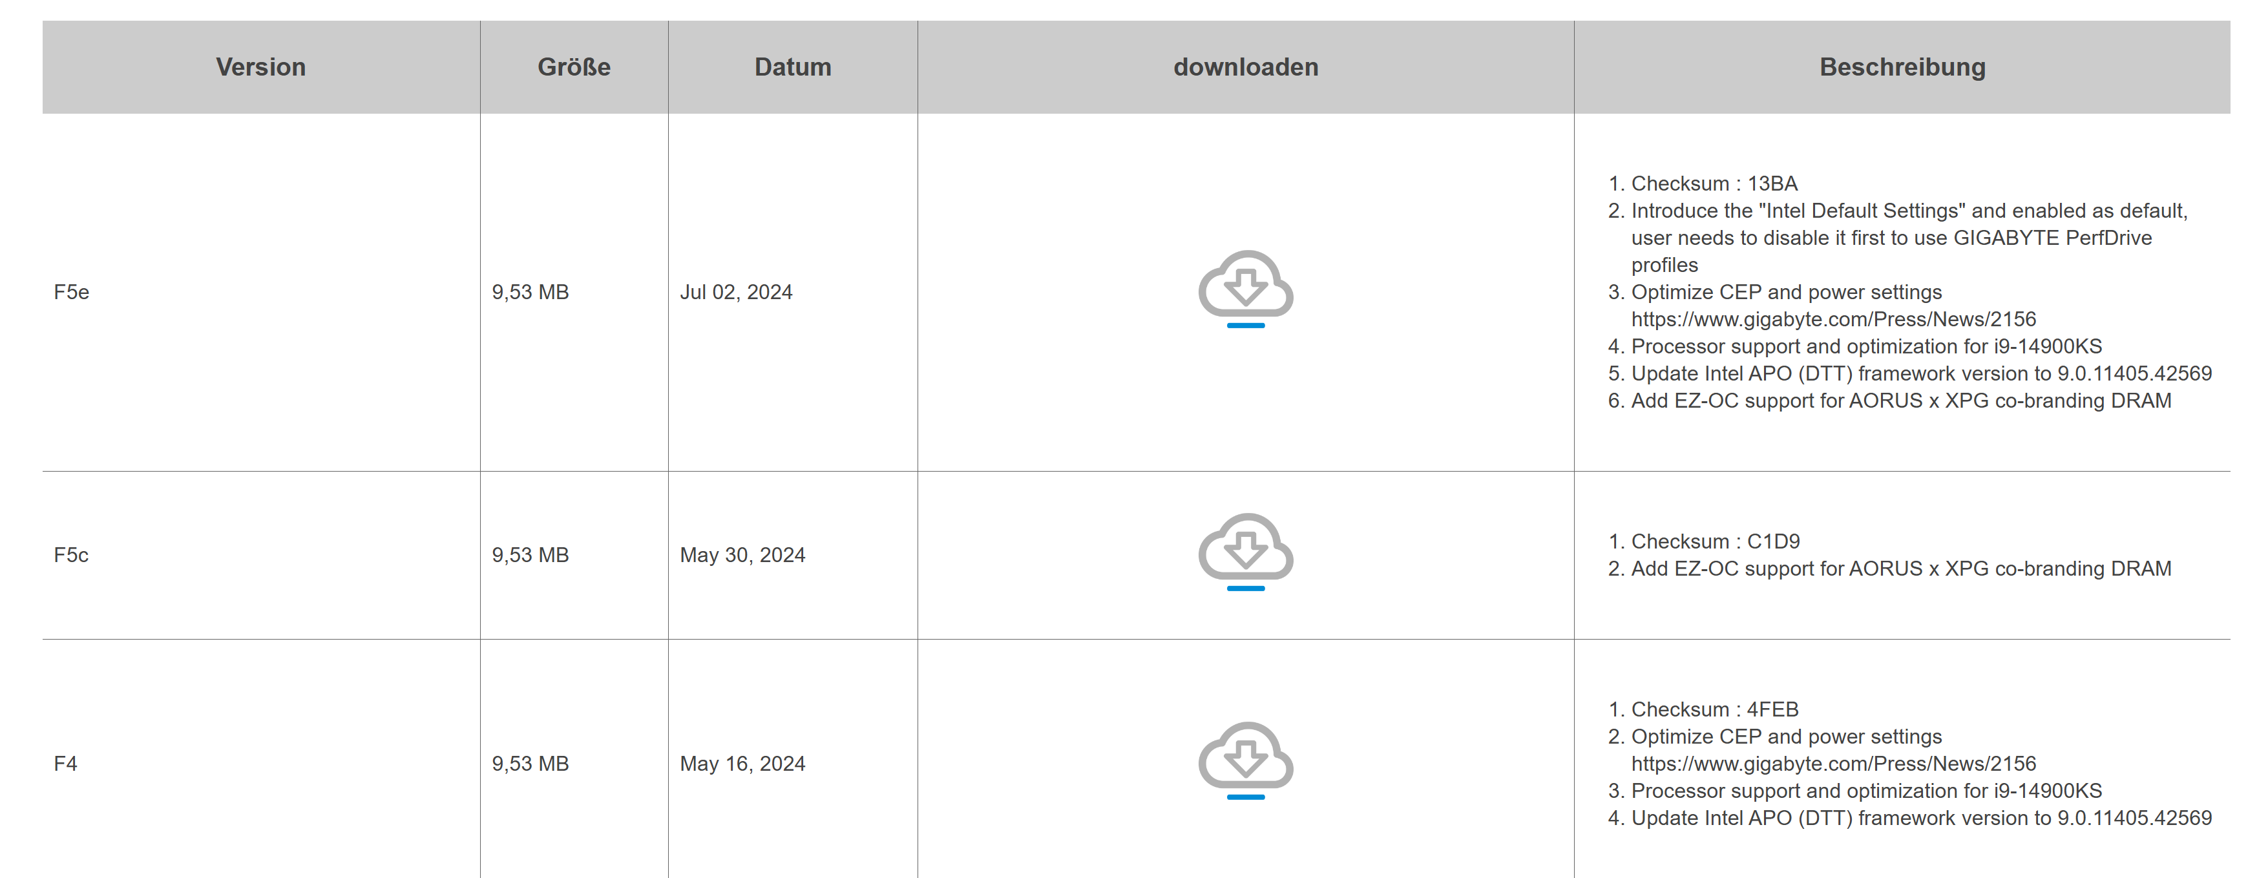This screenshot has height=878, width=2268.
Task: Open the Press/News/2156 URL in the F5e description
Action: click(1833, 319)
